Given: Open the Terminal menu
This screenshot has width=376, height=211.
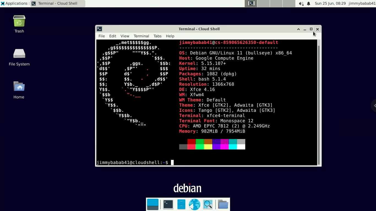Looking at the screenshot, I should pos(141,36).
